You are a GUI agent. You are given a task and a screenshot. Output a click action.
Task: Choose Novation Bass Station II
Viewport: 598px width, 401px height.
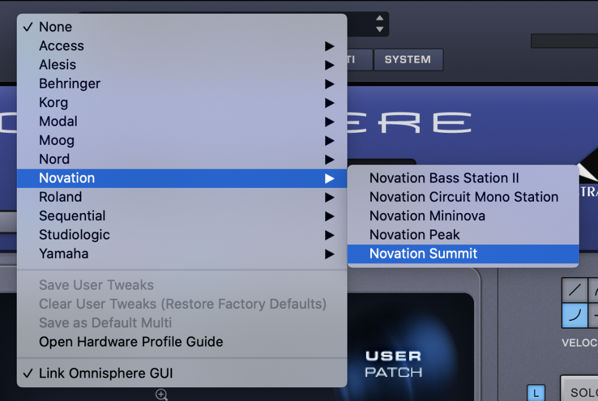pyautogui.click(x=463, y=178)
